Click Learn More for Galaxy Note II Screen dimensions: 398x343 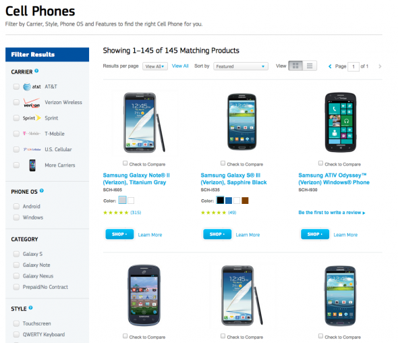(150, 235)
